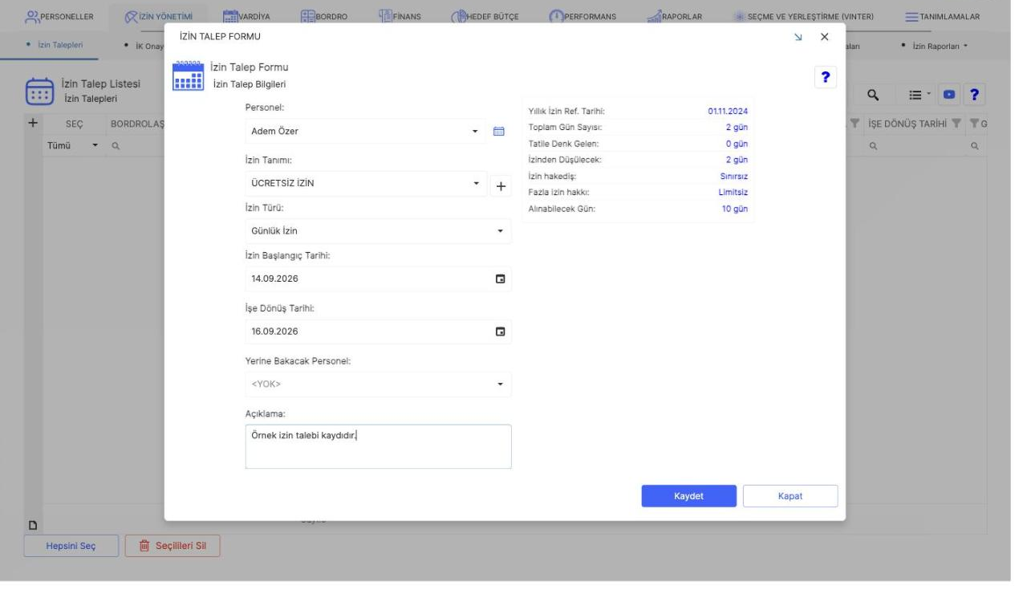Open İzin Türü dropdown showing Günlük İzin

[x=501, y=231]
